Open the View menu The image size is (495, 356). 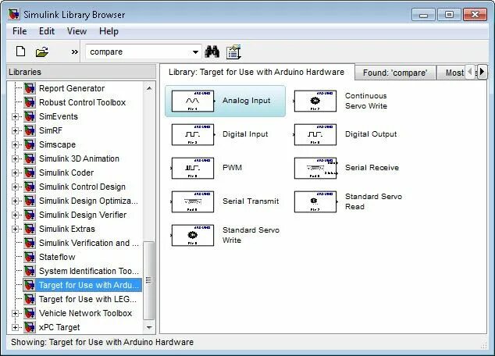[x=77, y=31]
